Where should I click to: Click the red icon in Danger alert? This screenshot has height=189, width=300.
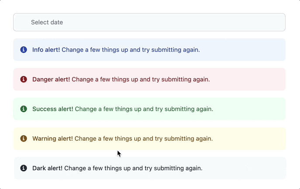point(24,79)
